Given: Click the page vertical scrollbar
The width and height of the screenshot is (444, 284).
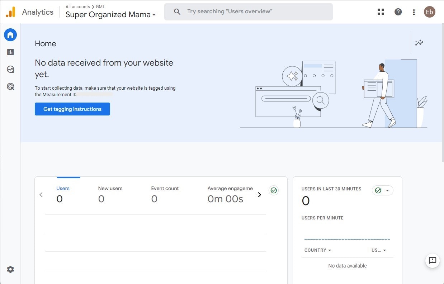Looking at the screenshot, I should (442, 93).
